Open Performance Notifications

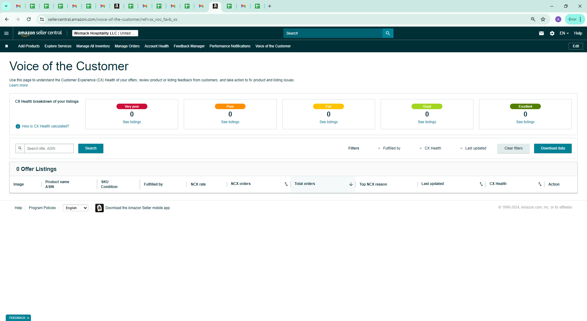tap(230, 46)
